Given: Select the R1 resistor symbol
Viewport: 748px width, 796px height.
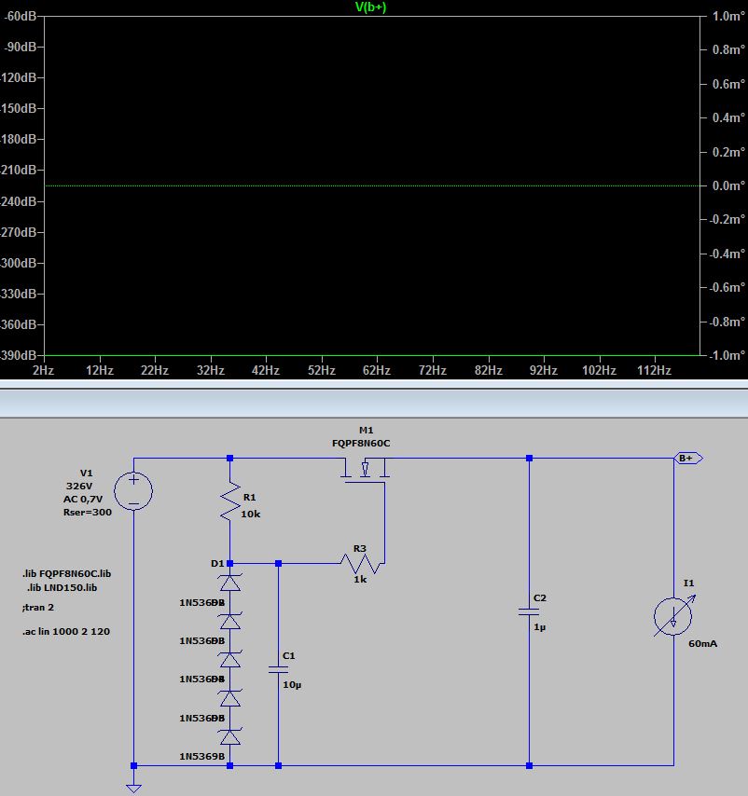Looking at the screenshot, I should tap(230, 501).
